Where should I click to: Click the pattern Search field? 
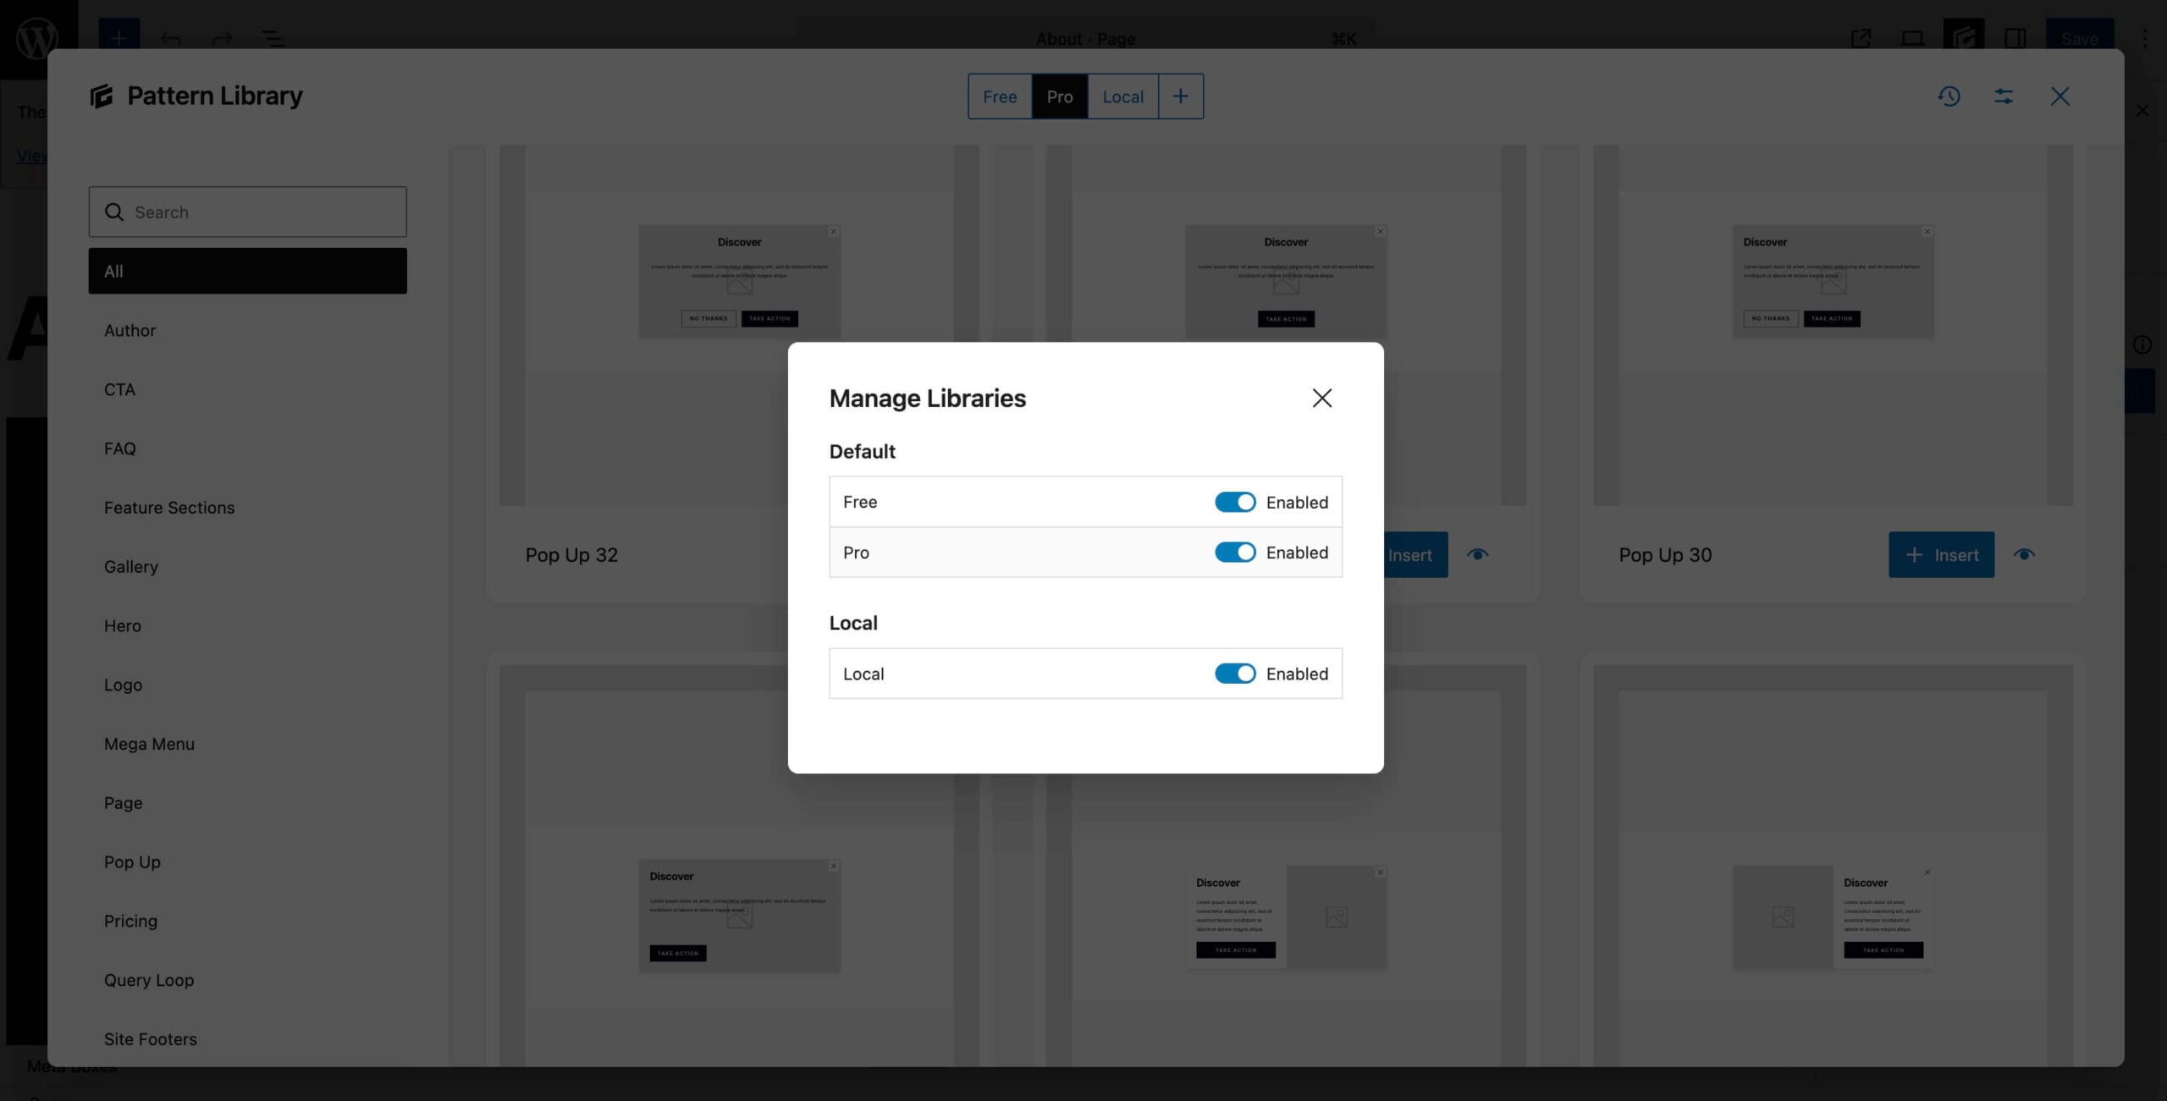coord(247,212)
